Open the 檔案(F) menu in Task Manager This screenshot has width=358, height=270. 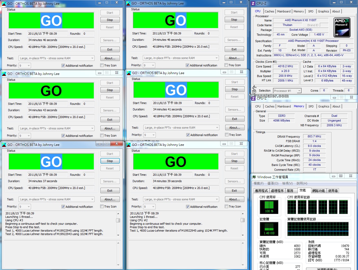pos(259,183)
